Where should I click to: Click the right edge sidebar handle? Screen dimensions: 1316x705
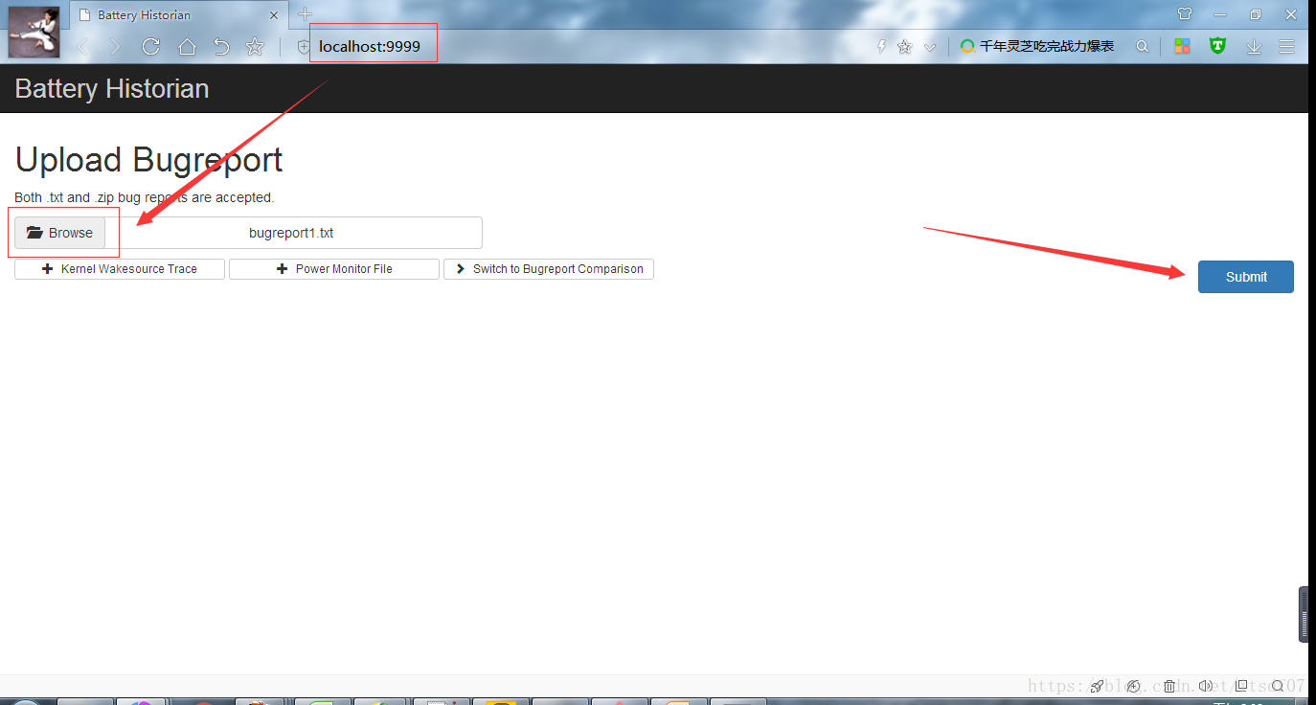coord(1304,614)
